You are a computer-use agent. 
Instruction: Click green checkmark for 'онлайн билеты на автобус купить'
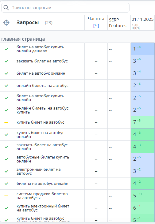6,110
